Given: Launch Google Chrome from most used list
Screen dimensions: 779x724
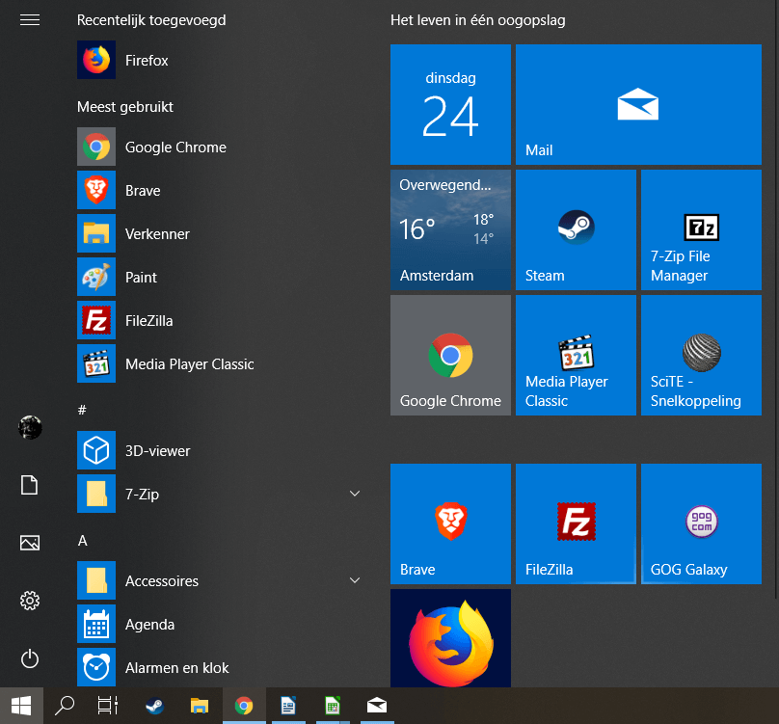Looking at the screenshot, I should click(219, 147).
